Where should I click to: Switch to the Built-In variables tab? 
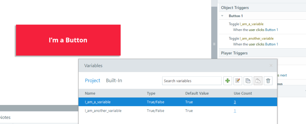coord(114,80)
